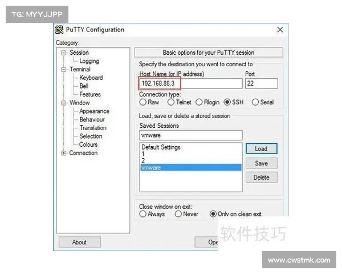Viewport: 342px width, 274px height.
Task: Select the Window category
Action: point(80,103)
